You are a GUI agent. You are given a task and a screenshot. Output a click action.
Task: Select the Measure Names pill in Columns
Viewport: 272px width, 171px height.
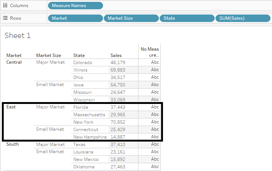(75, 6)
